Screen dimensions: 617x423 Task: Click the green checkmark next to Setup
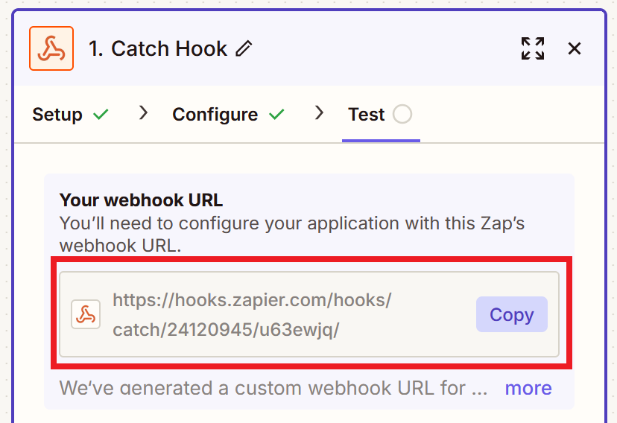(x=101, y=115)
